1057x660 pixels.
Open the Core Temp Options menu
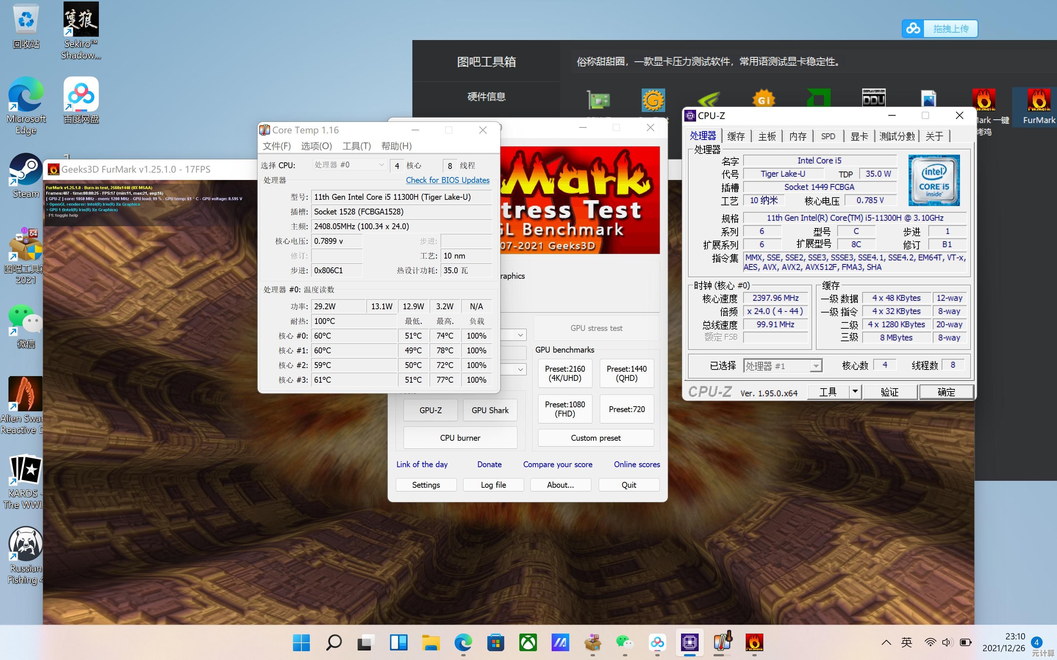(x=316, y=146)
